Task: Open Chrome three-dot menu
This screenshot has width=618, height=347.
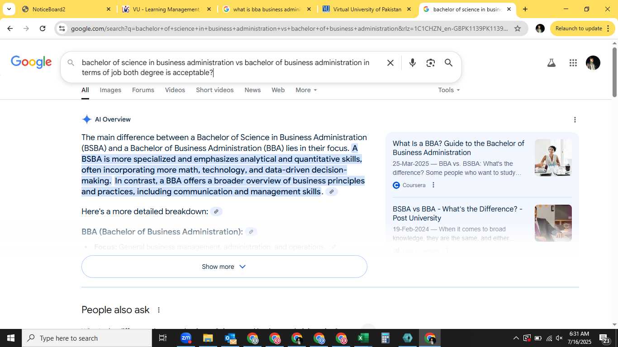Action: [608, 28]
